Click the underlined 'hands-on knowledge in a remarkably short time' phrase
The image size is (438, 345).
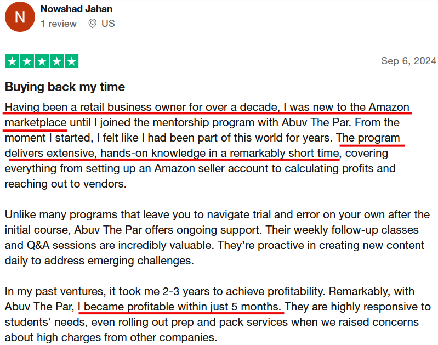point(220,154)
